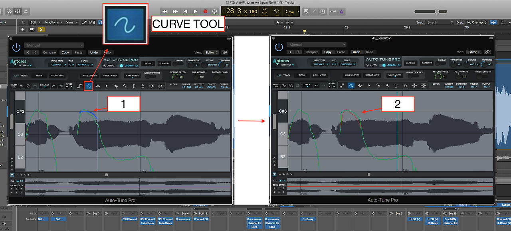Click redo arrow in left Auto-Tune edit toolbar

(61, 86)
